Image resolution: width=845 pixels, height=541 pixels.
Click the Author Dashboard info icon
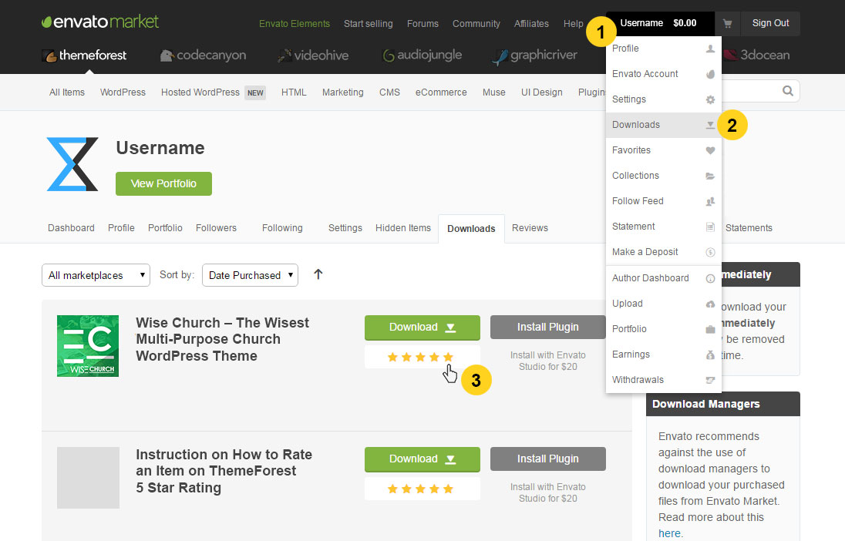[x=710, y=278]
